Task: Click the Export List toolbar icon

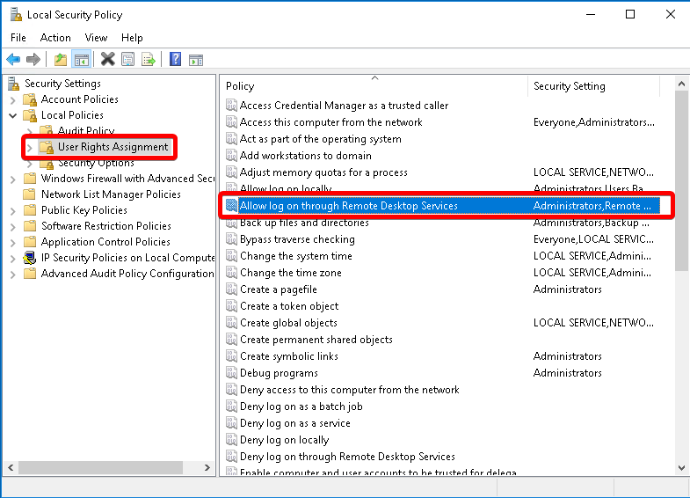Action: point(149,59)
